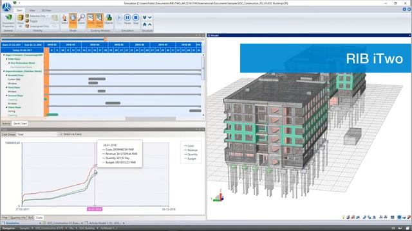Screen dimensions: 412x231
Task: Click the pink date marker on chart axis
Action: click(x=95, y=209)
